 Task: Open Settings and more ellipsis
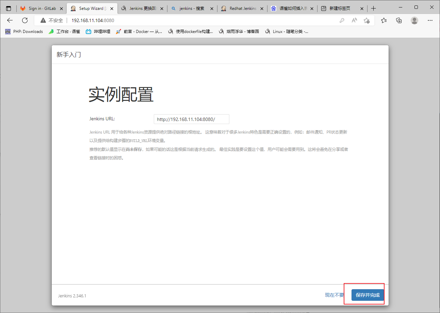[x=430, y=20]
